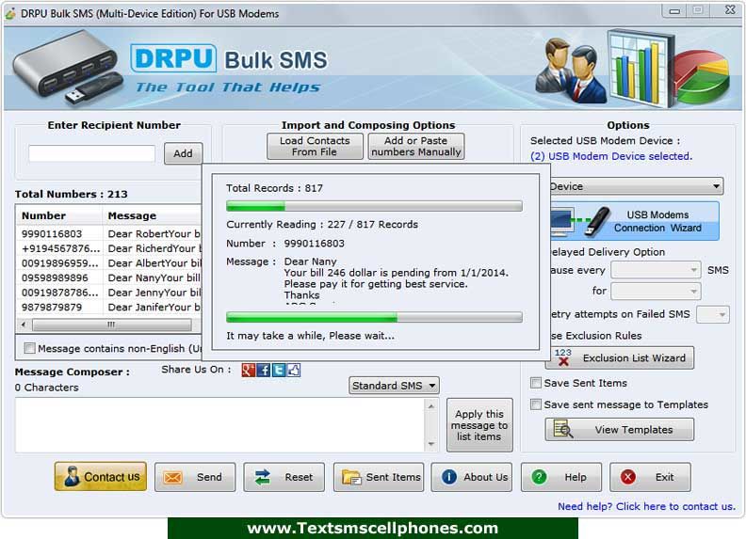Click the Number column header

pos(60,215)
